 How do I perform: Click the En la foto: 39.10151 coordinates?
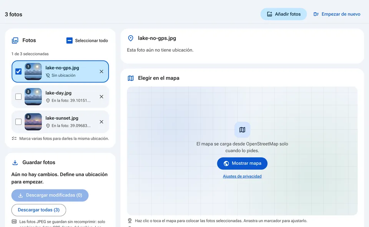click(71, 100)
